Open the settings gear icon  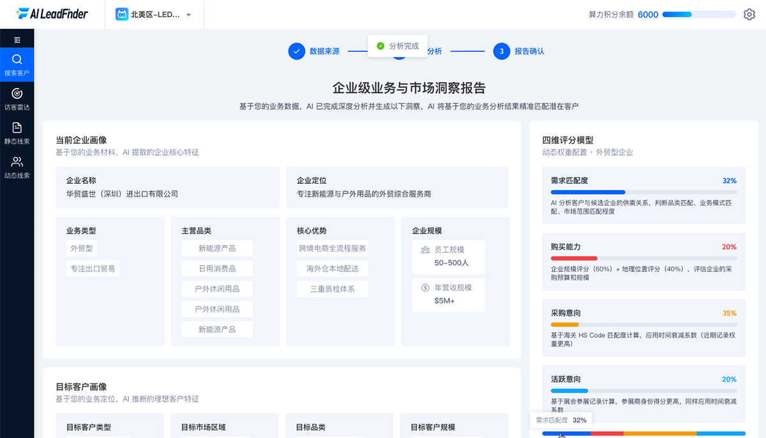click(749, 14)
